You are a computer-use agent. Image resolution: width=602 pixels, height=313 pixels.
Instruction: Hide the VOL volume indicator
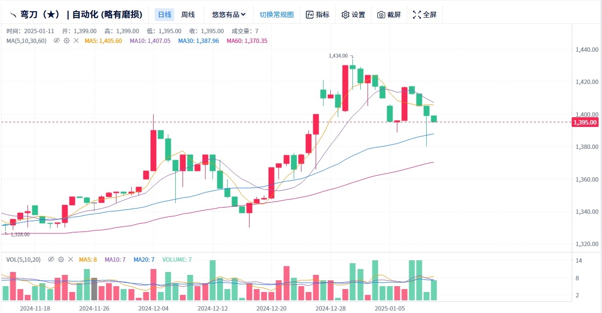coord(51,259)
